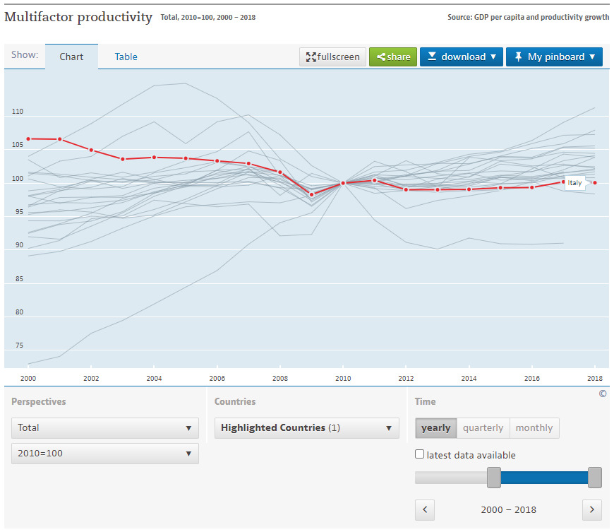
Task: Select yearly time frequency
Action: click(435, 427)
